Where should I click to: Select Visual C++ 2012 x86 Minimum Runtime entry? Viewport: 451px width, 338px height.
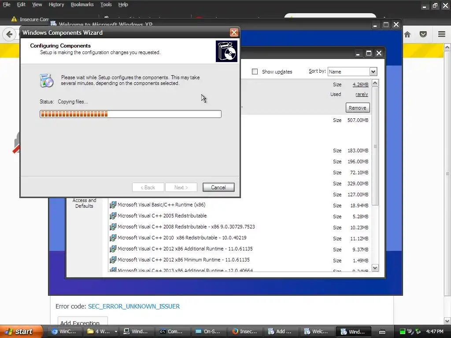click(x=184, y=260)
